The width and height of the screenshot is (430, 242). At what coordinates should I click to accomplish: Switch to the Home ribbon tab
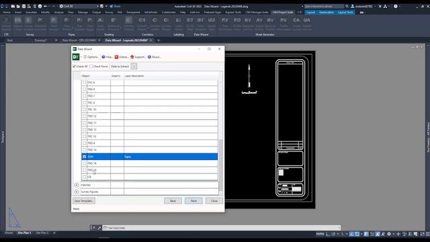(7, 12)
